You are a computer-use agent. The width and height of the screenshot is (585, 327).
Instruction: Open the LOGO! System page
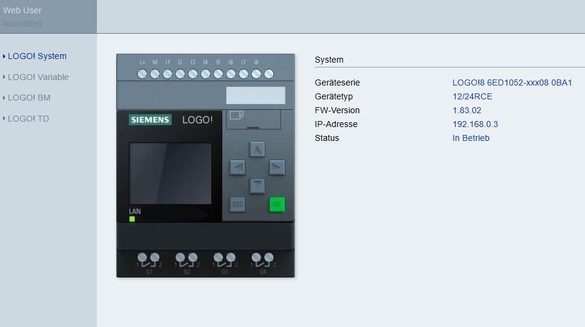[x=37, y=56]
